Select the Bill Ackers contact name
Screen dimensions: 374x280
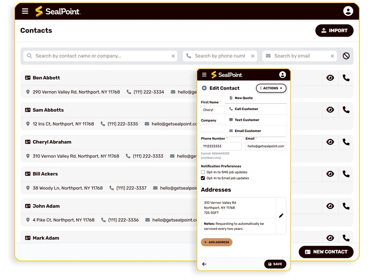[x=45, y=174]
